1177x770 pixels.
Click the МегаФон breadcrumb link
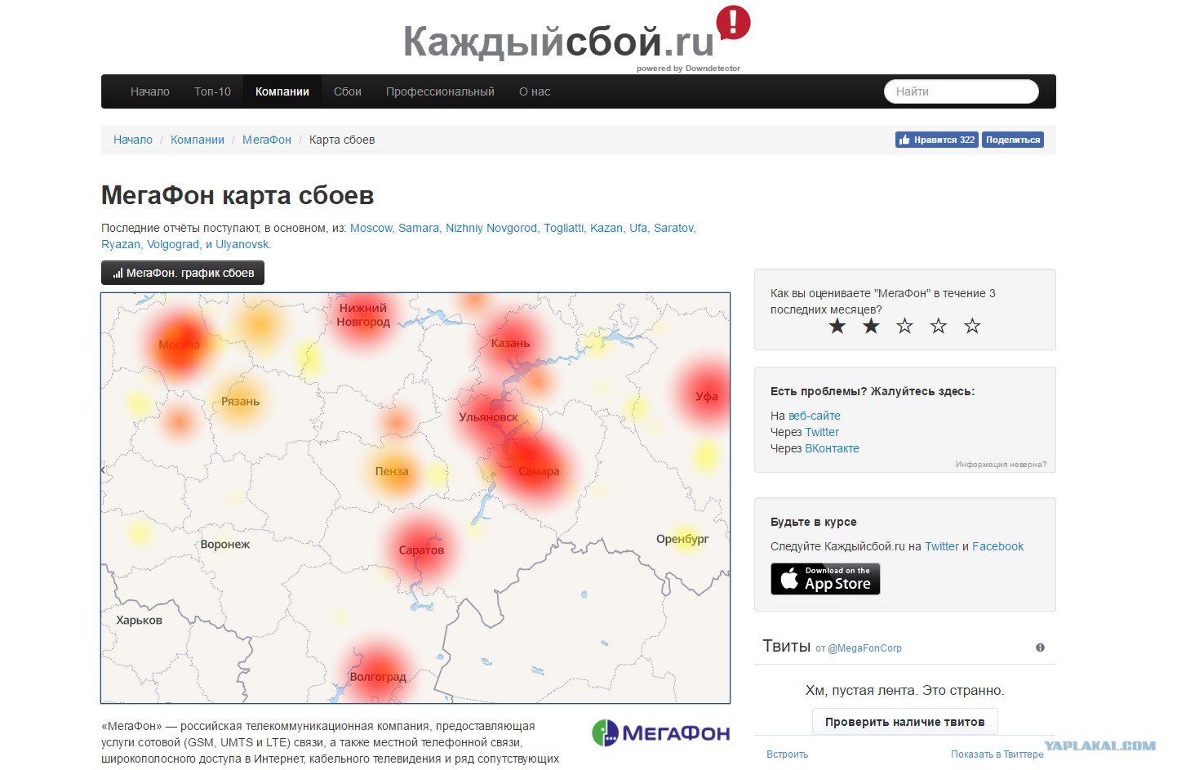(267, 140)
